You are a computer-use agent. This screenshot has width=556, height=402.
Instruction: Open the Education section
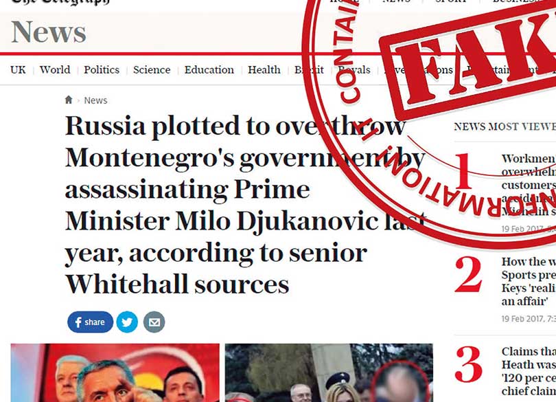(x=209, y=70)
